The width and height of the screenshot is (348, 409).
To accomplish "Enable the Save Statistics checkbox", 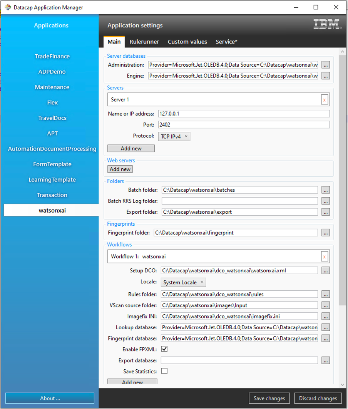I will (x=164, y=371).
